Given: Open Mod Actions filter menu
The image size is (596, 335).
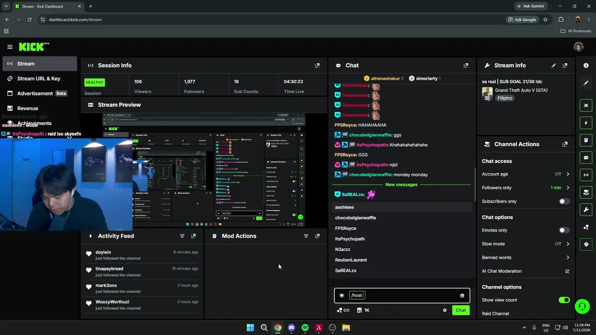Looking at the screenshot, I should click(306, 236).
